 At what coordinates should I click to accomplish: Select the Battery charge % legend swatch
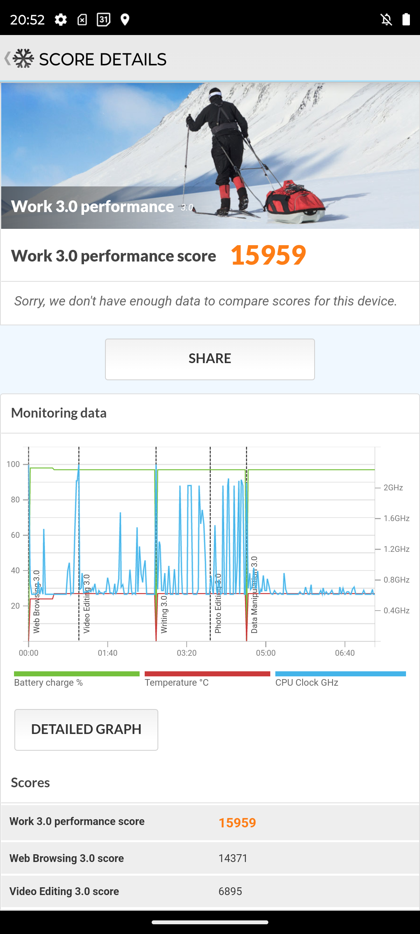pos(77,674)
